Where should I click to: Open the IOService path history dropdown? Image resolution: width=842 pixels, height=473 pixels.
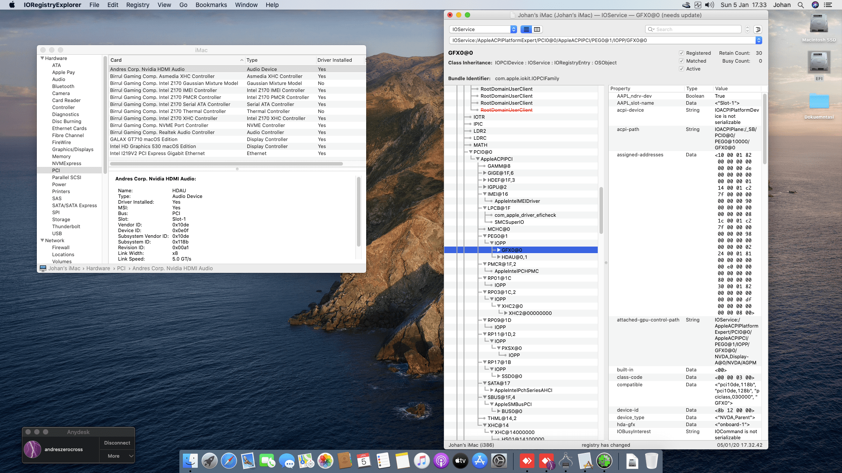759,40
